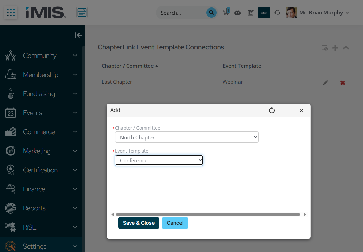Open the shopping cart icon
363x252 pixels.
coord(226,13)
